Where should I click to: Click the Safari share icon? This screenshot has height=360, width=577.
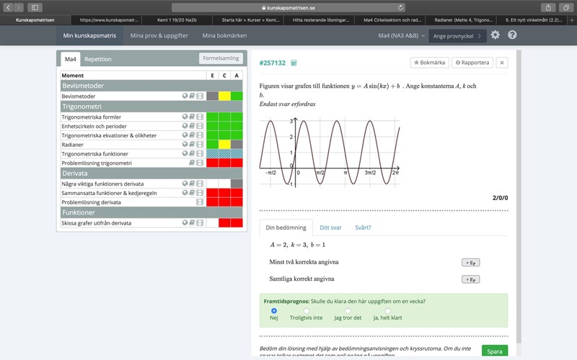pos(547,7)
